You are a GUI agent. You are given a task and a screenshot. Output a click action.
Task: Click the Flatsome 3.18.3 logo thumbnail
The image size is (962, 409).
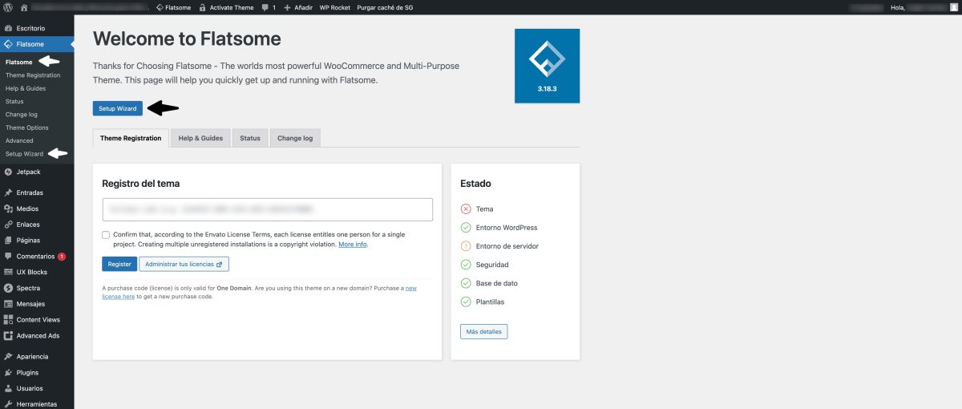[x=547, y=66]
